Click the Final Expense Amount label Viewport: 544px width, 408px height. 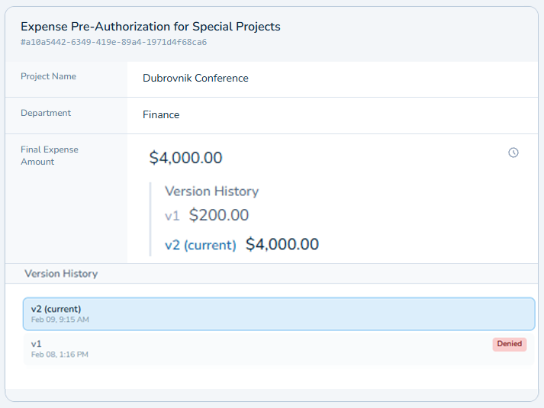[49, 156]
